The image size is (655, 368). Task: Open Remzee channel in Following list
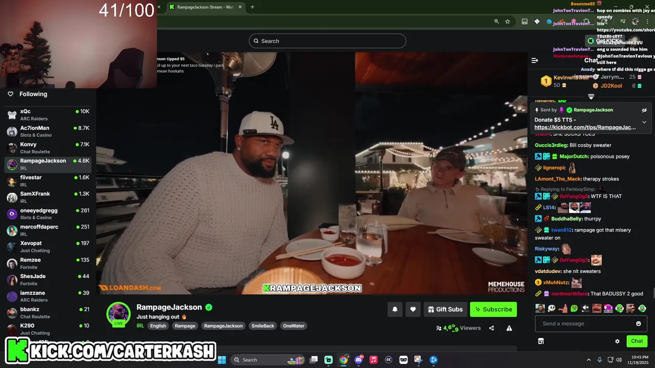tap(48, 263)
